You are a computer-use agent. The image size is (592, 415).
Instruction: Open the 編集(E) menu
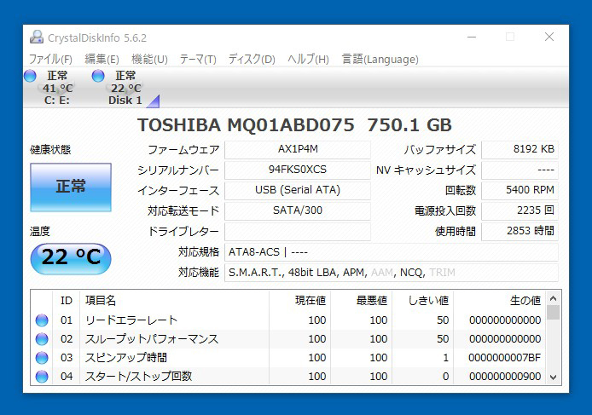click(102, 59)
